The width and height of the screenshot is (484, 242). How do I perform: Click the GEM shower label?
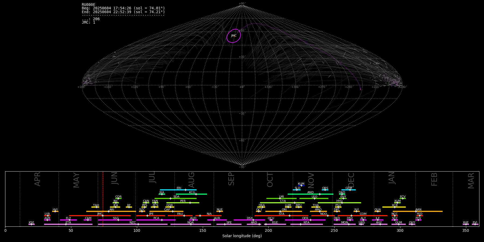(349, 188)
